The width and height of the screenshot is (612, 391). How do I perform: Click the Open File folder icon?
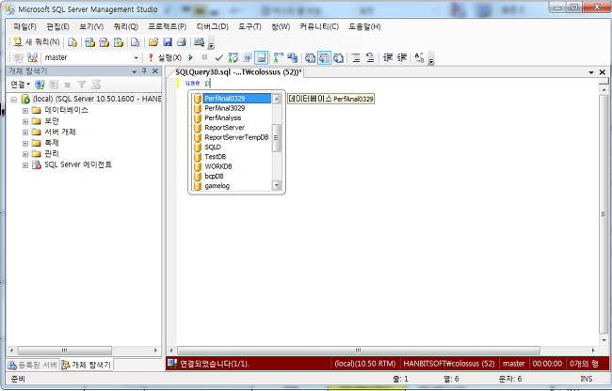[153, 42]
